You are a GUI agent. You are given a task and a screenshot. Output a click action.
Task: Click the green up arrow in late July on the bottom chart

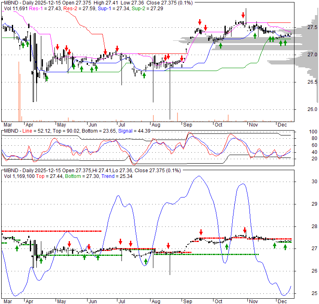click(x=146, y=261)
